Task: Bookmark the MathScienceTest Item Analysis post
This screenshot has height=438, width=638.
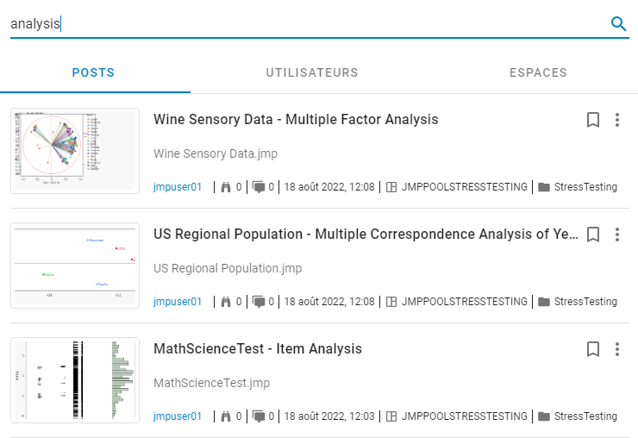Action: click(593, 349)
